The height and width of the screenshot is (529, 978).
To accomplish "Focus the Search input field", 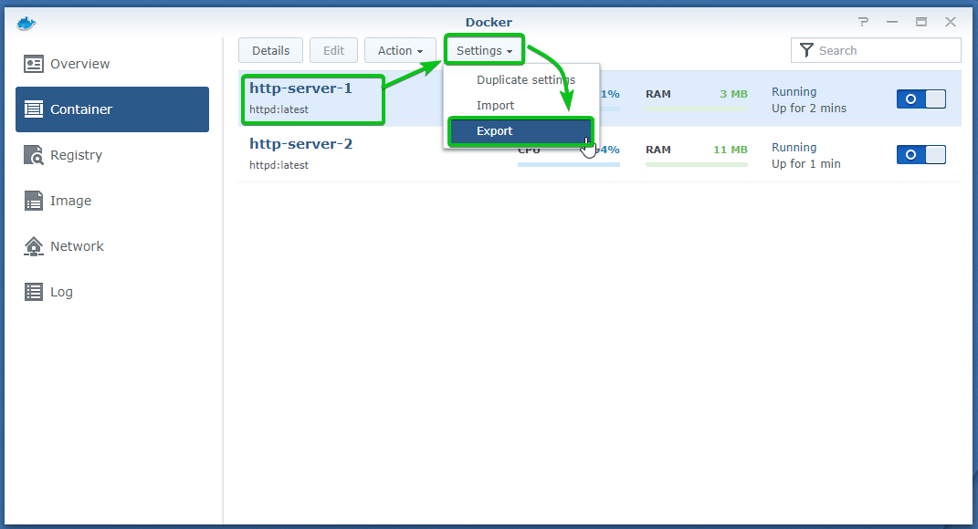I will (x=876, y=50).
